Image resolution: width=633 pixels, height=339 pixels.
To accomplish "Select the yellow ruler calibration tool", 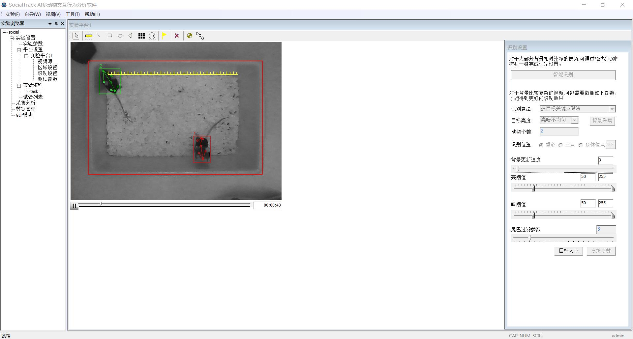I will [89, 36].
